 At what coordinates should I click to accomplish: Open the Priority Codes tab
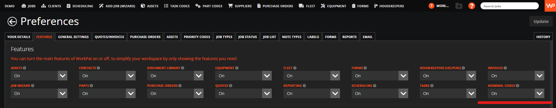point(197,37)
